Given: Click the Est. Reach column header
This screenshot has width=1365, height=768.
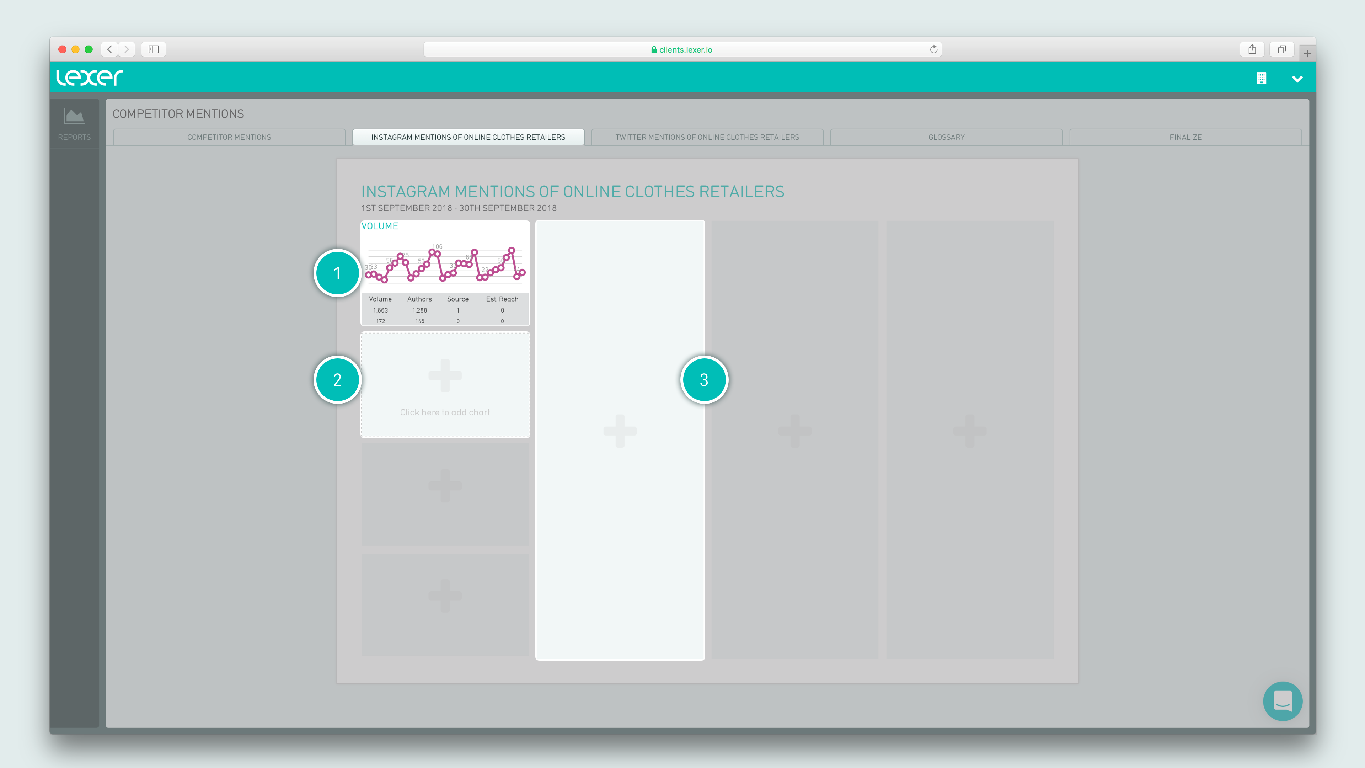Looking at the screenshot, I should click(502, 299).
